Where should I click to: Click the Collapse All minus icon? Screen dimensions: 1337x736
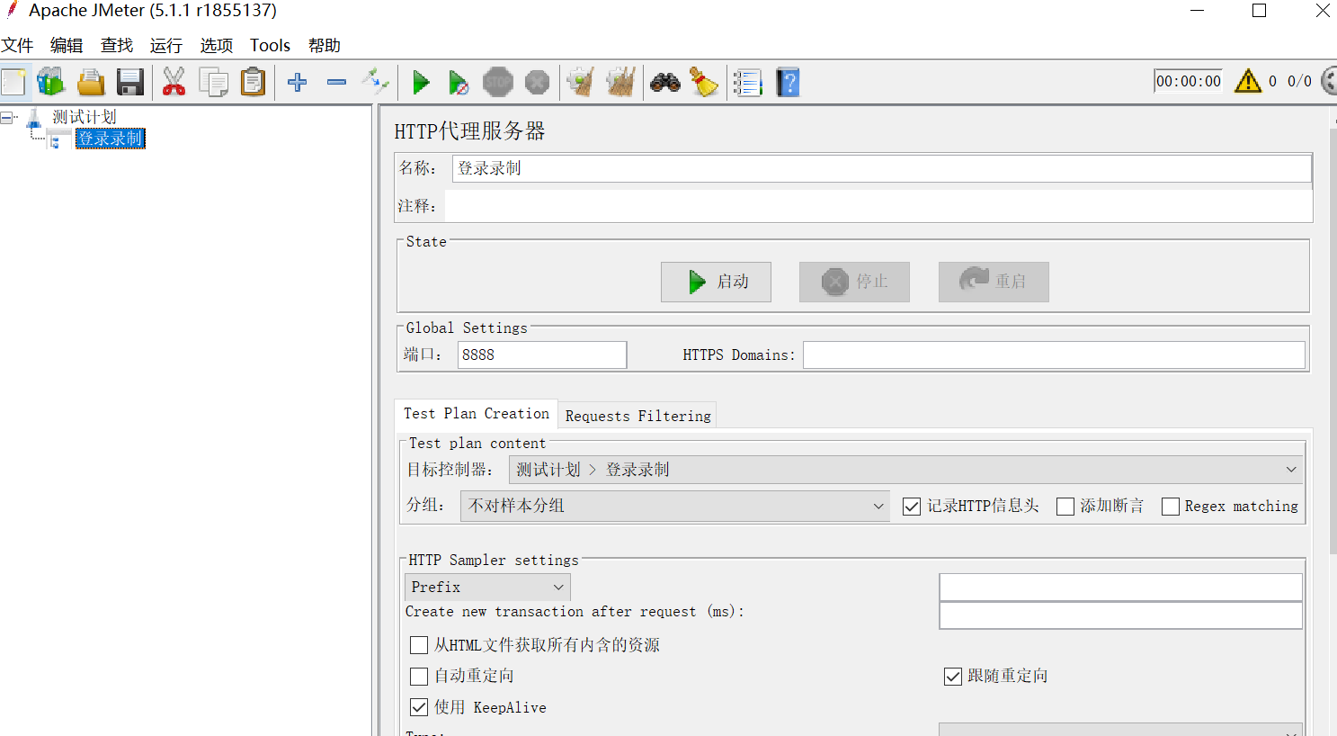(337, 82)
